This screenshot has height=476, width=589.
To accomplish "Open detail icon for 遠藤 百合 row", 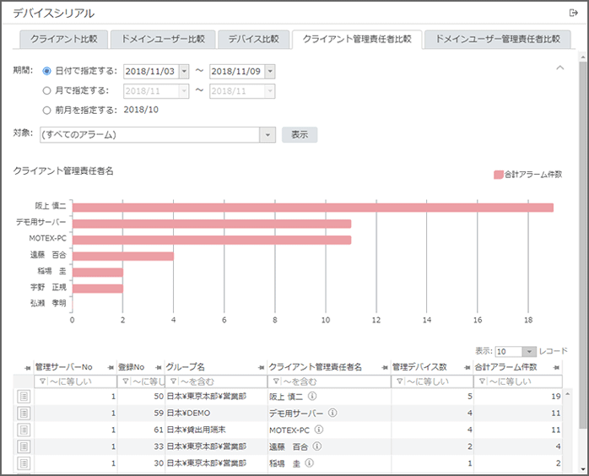I will pos(24,446).
